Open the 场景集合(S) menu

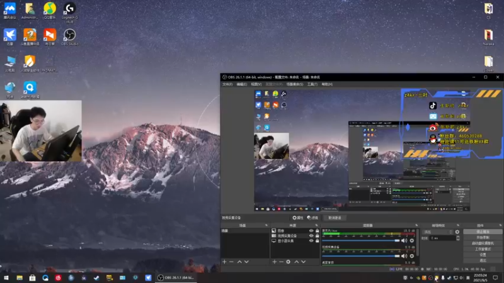tap(295, 84)
